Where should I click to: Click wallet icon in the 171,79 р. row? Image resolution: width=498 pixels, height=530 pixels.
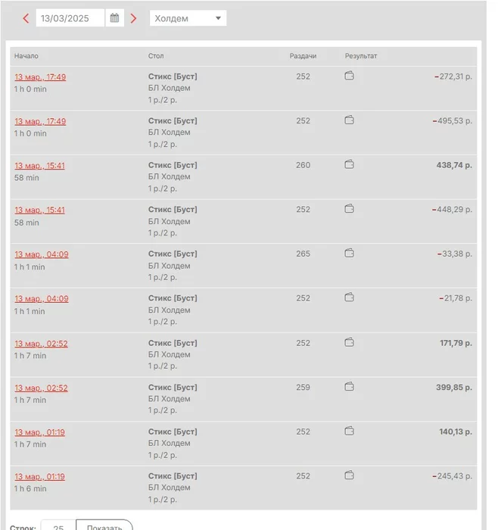click(x=350, y=342)
